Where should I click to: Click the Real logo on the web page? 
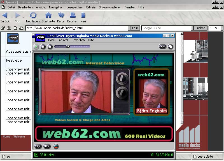point(13,38)
